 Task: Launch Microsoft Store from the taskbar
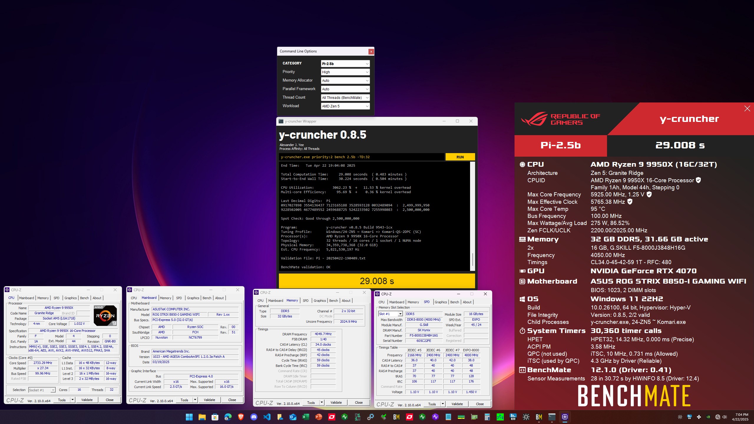[215, 417]
